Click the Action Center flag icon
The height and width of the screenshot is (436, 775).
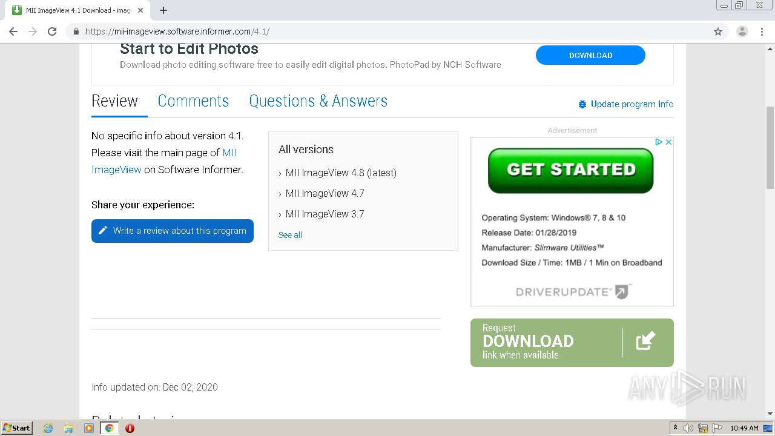click(717, 428)
